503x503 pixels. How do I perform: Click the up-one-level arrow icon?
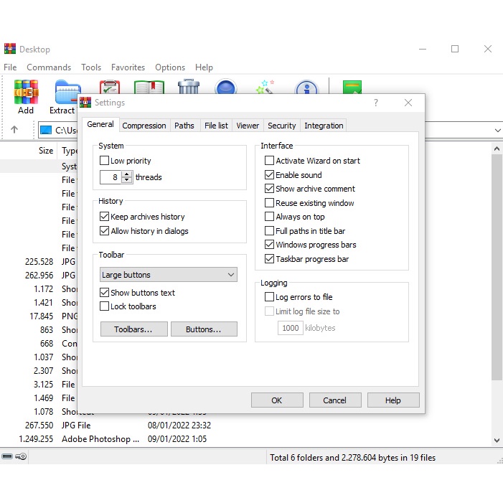(14, 130)
